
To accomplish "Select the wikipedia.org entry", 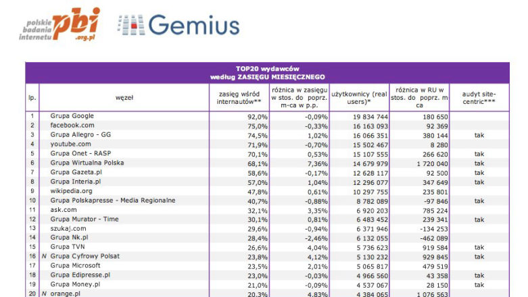I will (x=73, y=191).
